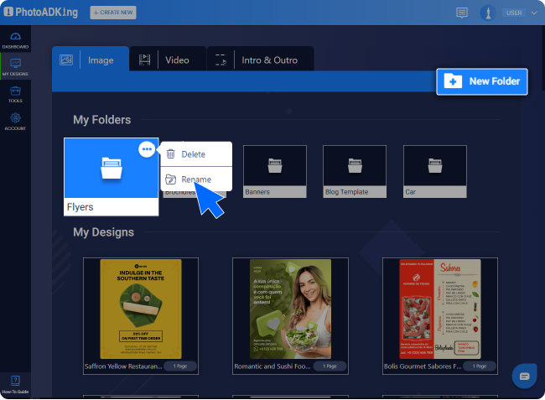Open the feedback message icon in header

(462, 13)
